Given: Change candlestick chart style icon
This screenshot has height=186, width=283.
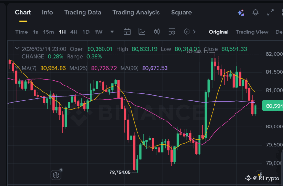Looking at the screenshot, I should 157,32.
